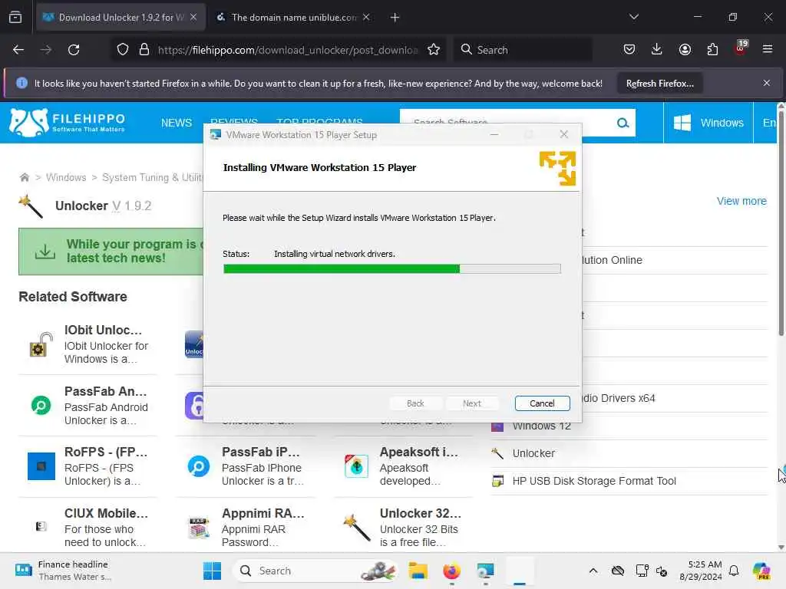
Task: Click the FileHippo logo
Action: [x=68, y=123]
